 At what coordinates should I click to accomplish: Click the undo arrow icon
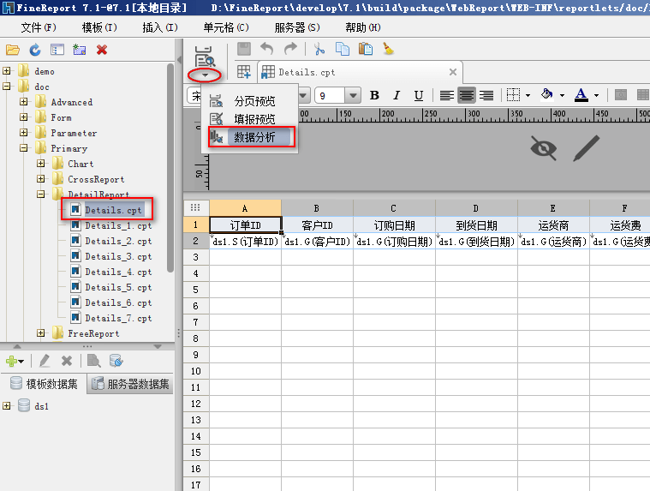point(266,49)
